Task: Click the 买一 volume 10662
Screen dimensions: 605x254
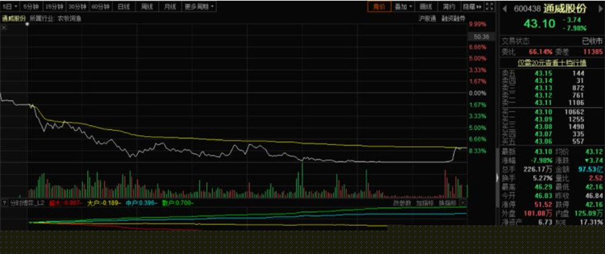Action: click(574, 112)
